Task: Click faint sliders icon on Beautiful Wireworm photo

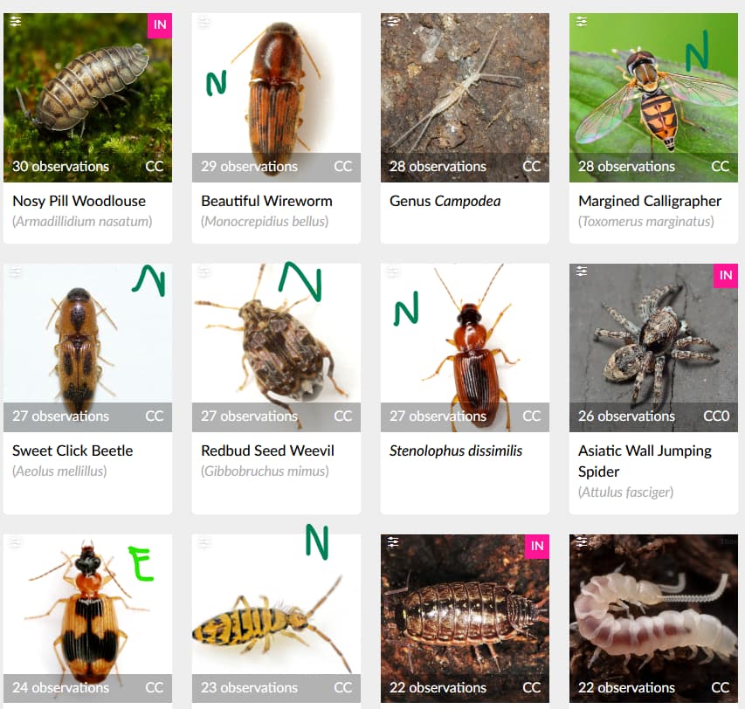Action: [x=204, y=21]
